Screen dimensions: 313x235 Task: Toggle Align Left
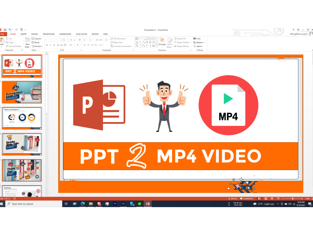click(x=85, y=45)
